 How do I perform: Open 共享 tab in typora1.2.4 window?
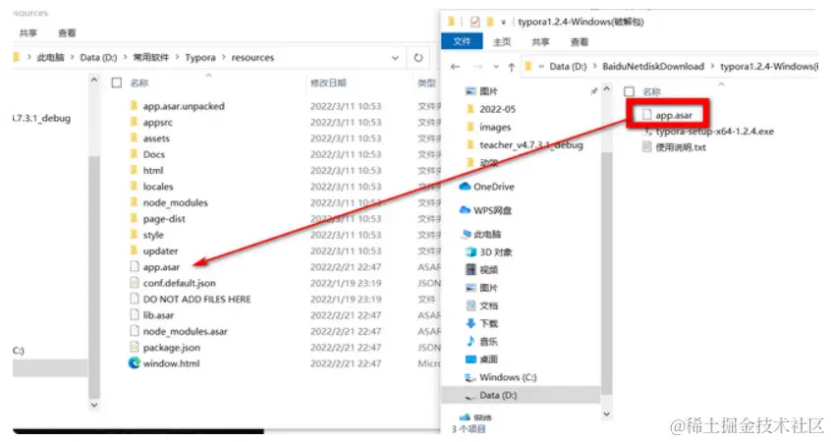click(x=540, y=42)
